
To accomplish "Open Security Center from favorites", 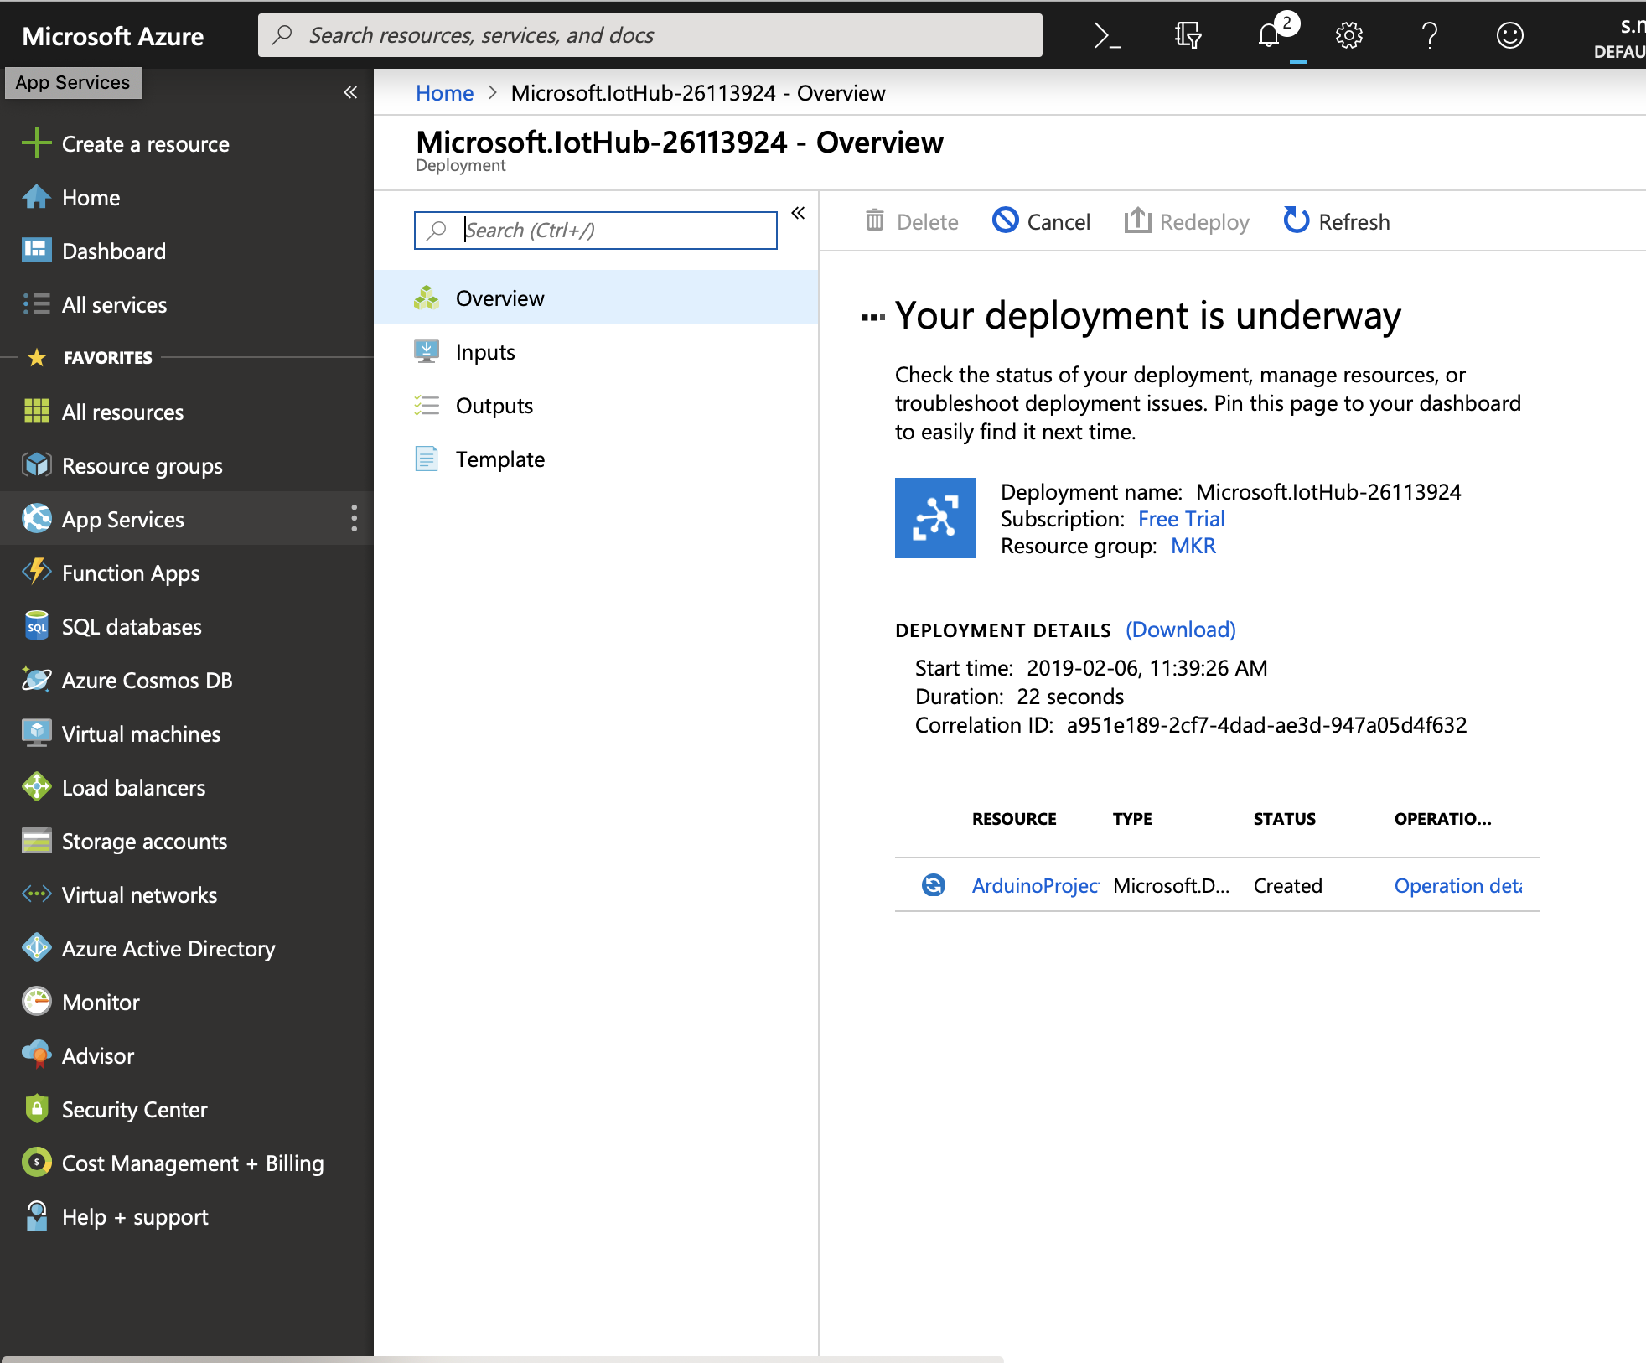I will [134, 1109].
